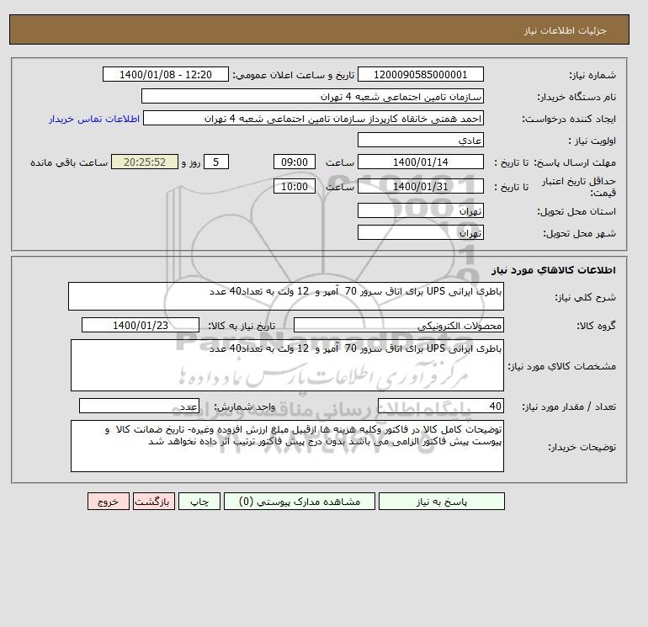Click the price validity time 10:00
Viewport: 648px width, 627px height.
295,186
